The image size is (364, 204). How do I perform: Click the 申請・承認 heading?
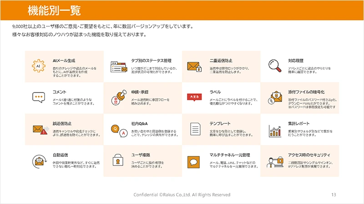(140, 92)
